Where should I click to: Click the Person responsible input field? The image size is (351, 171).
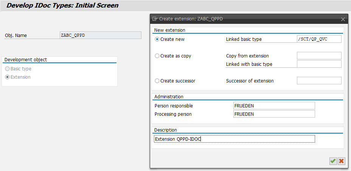[x=274, y=106]
